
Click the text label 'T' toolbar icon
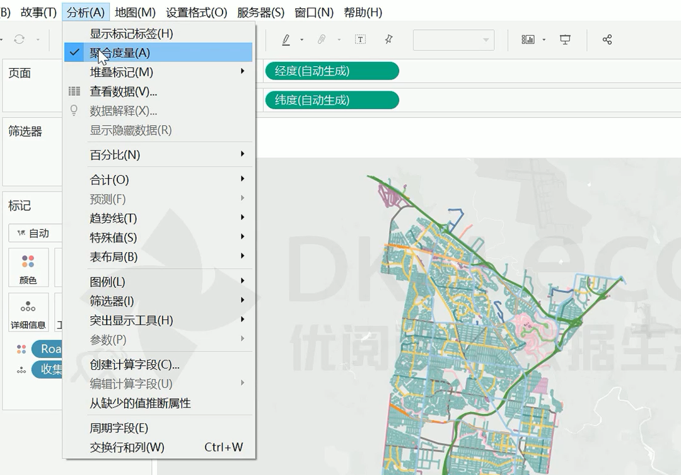point(360,40)
